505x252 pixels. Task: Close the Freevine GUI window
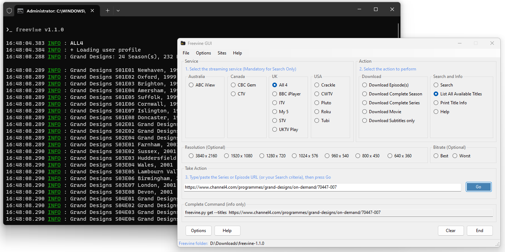point(492,43)
